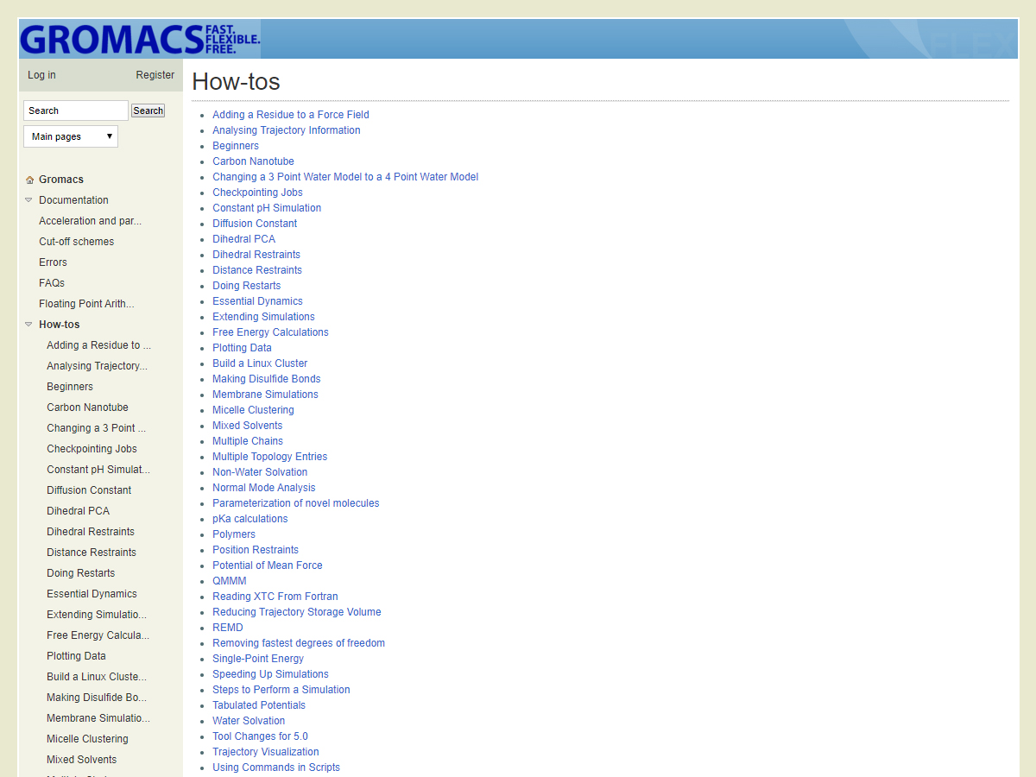Collapse the How-tos sidebar section
Image resolution: width=1036 pixels, height=777 pixels.
[x=29, y=325]
